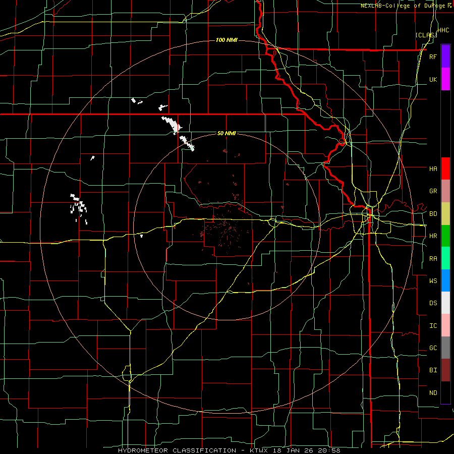Image resolution: width=454 pixels, height=454 pixels.
Task: Click the ND legend label
Action: (x=433, y=392)
